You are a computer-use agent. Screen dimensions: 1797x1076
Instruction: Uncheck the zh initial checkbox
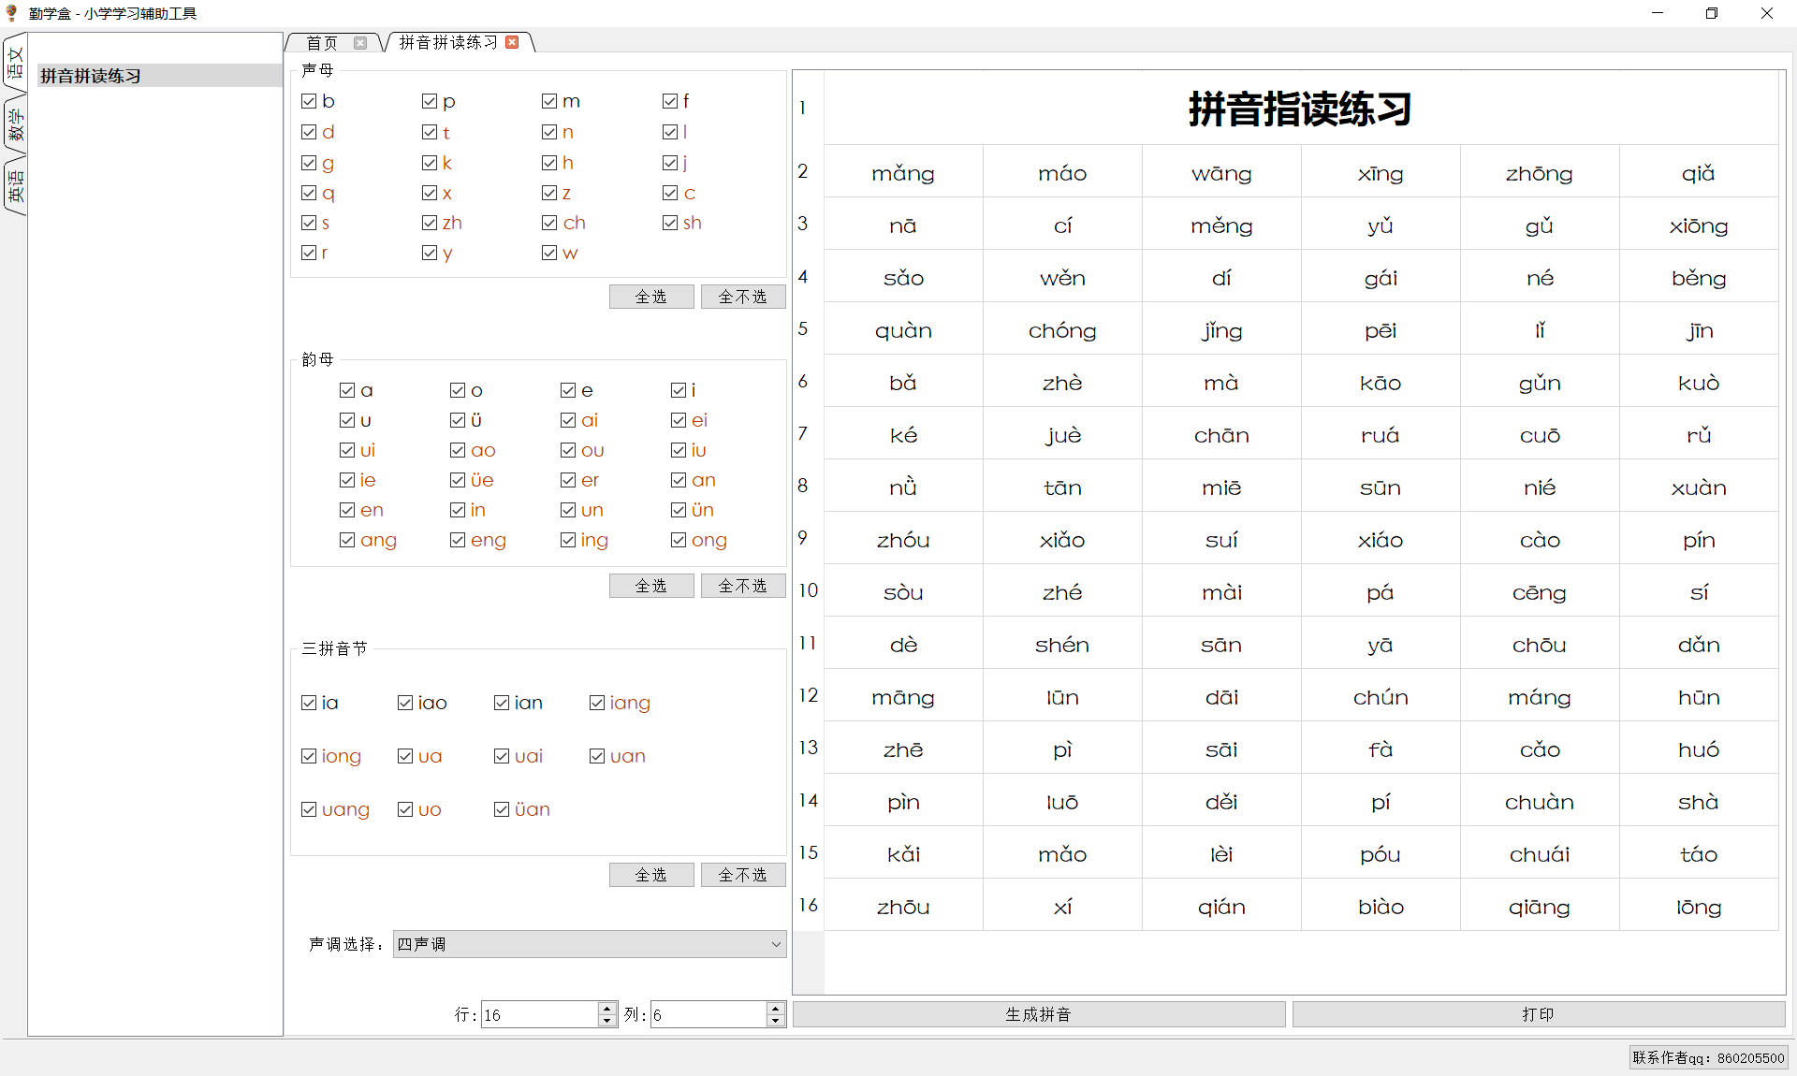430,223
